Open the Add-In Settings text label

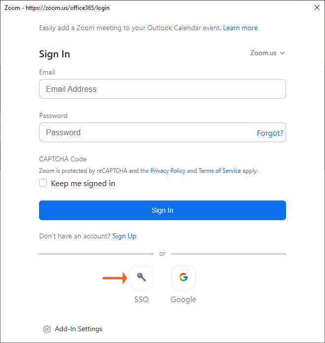tap(79, 329)
